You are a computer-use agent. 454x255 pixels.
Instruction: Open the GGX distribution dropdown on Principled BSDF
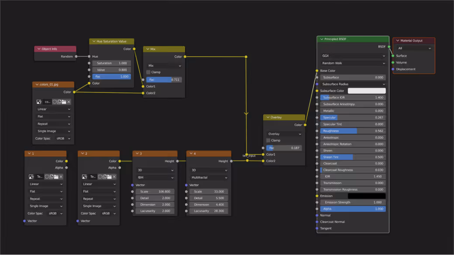click(352, 55)
